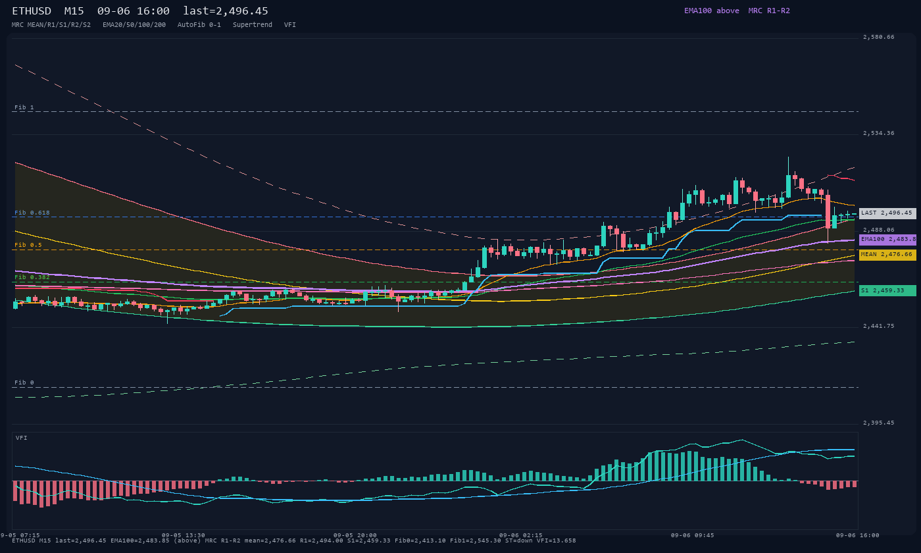This screenshot has height=553, width=921.
Task: Click the EMA100 price tag
Action: point(887,240)
